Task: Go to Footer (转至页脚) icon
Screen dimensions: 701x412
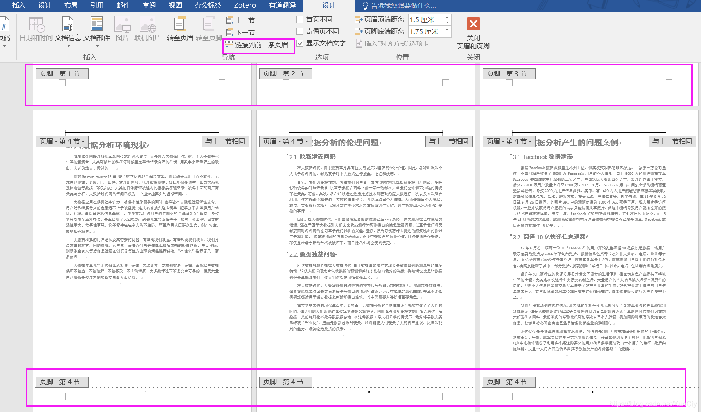Action: coord(208,24)
